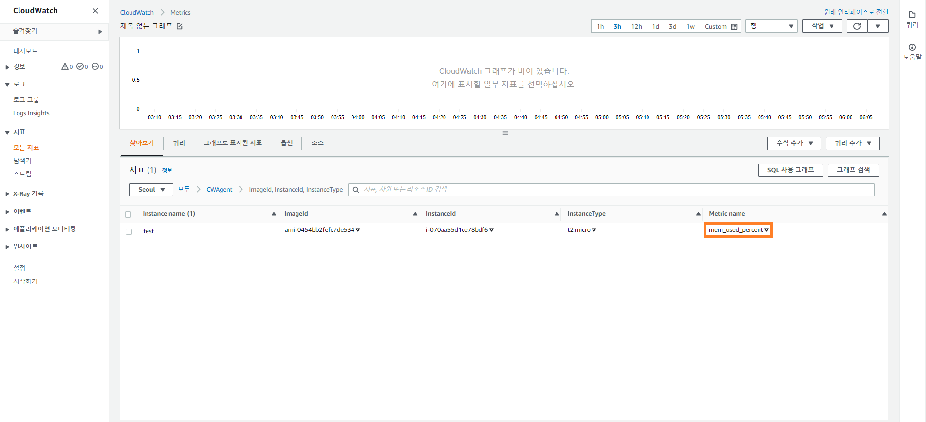Check the test instance row checkbox
Screen dimensions: 926x422
pyautogui.click(x=129, y=232)
